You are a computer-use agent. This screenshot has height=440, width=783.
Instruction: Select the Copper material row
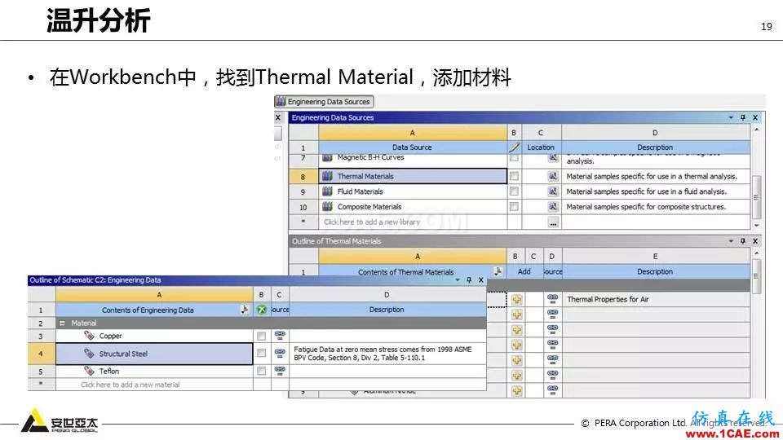pyautogui.click(x=154, y=336)
